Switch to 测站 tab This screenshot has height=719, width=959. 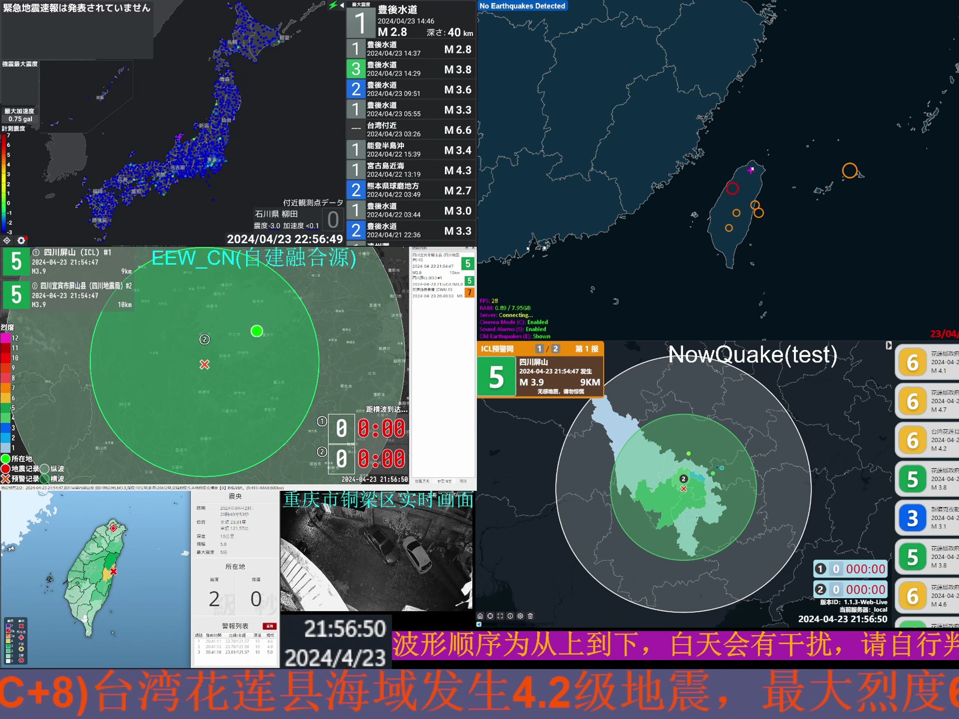coord(463,481)
